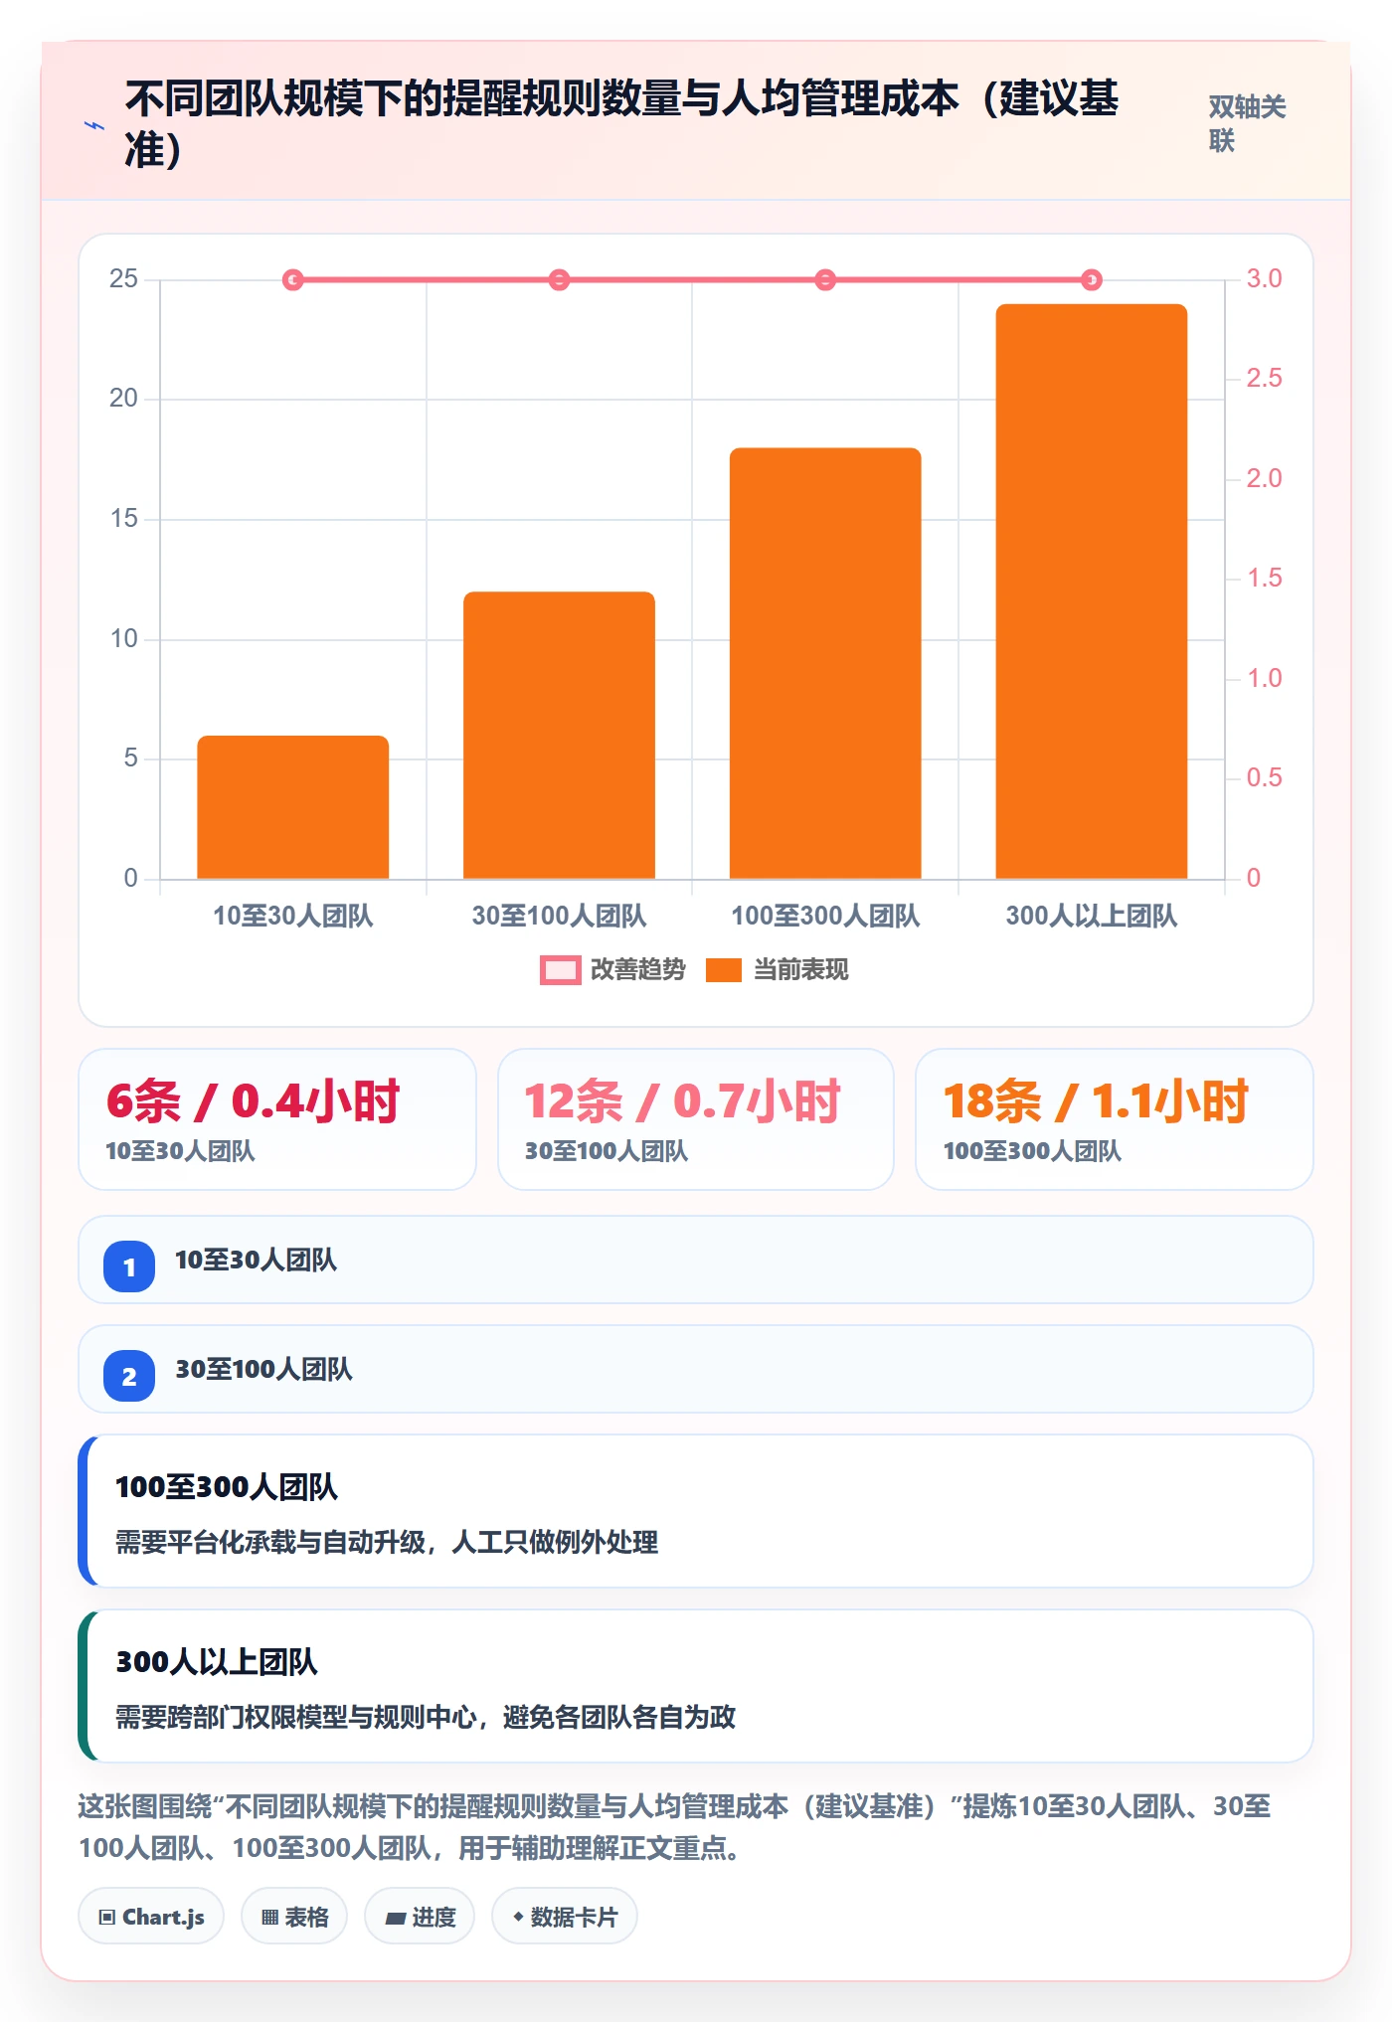Click the 双轴关联 badge in the header

tap(1247, 123)
